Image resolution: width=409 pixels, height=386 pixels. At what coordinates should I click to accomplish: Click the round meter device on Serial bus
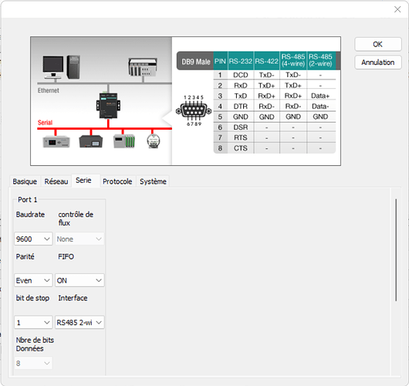click(154, 141)
